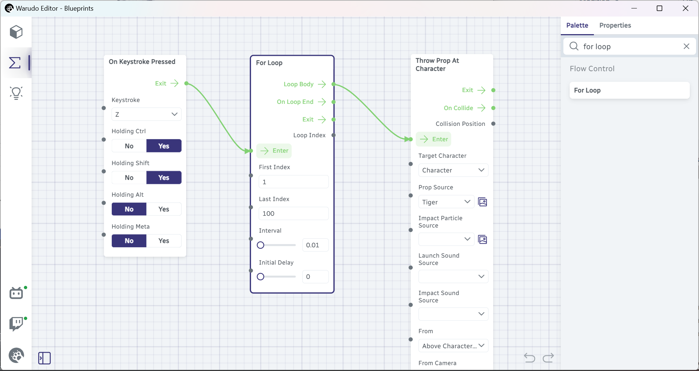This screenshot has width=699, height=371.
Task: Click the On Loop End output arrow
Action: [x=322, y=102]
